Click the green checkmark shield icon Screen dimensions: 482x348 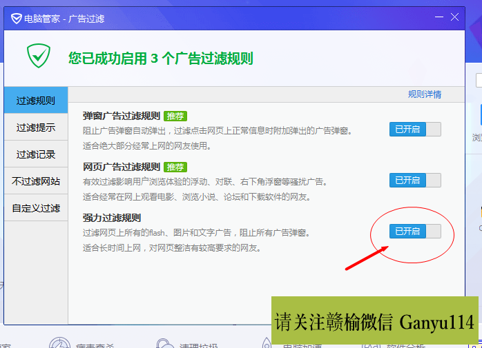[39, 56]
